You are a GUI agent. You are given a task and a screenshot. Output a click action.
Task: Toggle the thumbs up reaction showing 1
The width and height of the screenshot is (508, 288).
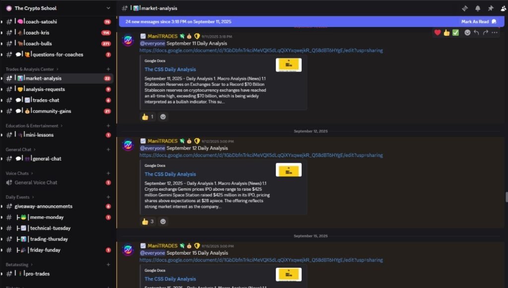pos(148,117)
